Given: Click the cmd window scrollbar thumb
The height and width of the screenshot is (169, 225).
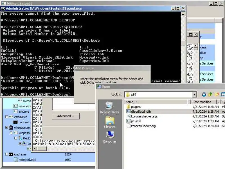Looking at the screenshot, I should (183, 43).
